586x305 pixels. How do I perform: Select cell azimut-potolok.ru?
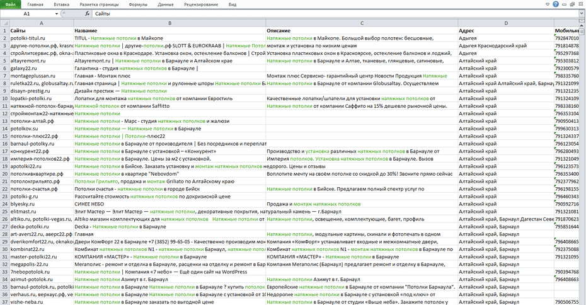tap(42, 279)
